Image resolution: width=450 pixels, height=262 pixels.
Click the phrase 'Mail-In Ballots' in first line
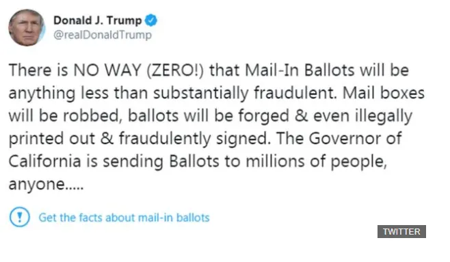(300, 70)
